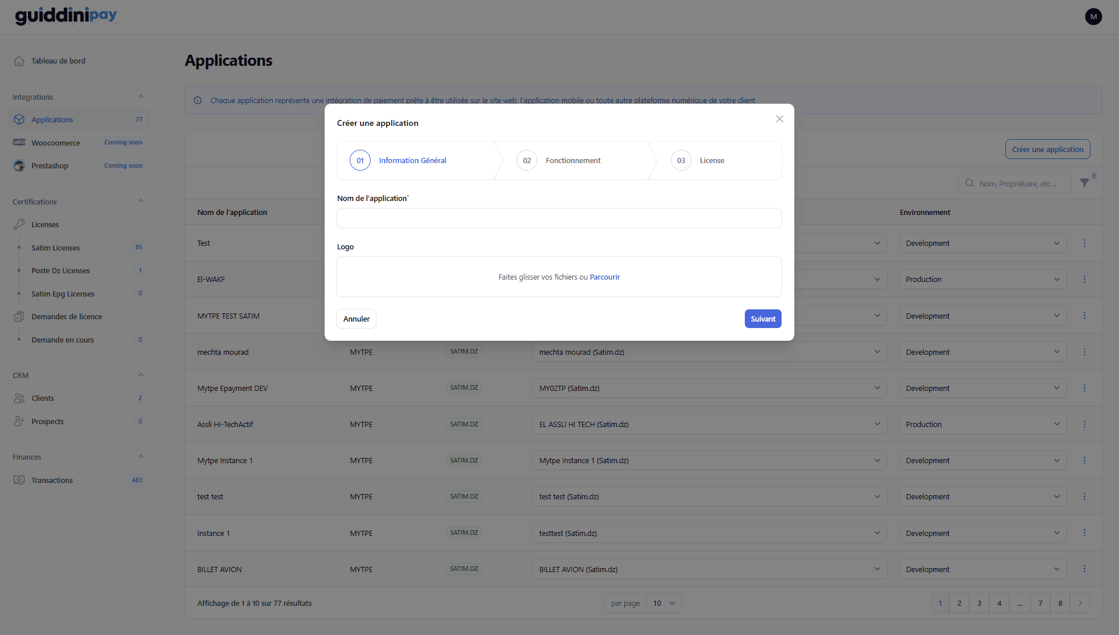The width and height of the screenshot is (1119, 635).
Task: Click the Suivant button
Action: coord(763,319)
